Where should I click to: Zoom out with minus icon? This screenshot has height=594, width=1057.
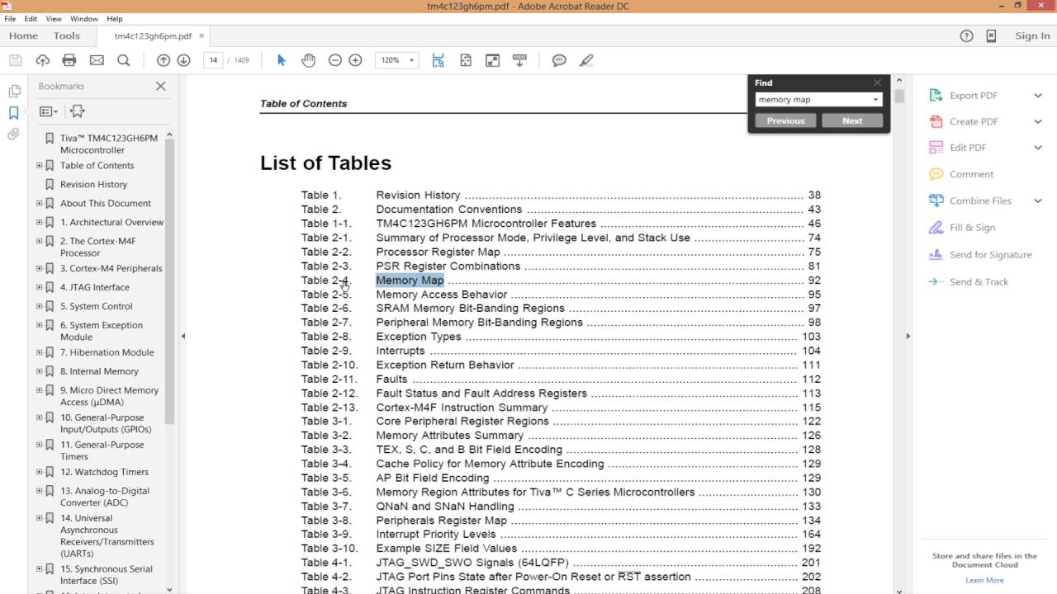[334, 60]
